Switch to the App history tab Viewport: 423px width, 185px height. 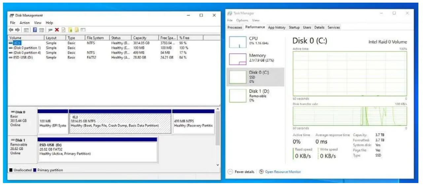[x=277, y=28]
